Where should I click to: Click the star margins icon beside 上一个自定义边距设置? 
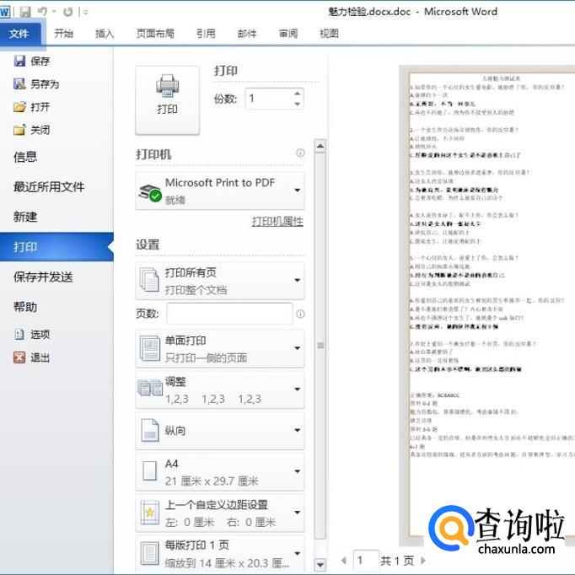pyautogui.click(x=149, y=513)
